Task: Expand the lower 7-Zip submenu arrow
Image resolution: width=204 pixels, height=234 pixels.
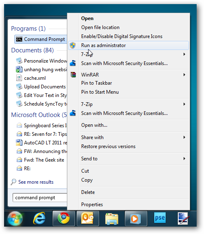Action: pyautogui.click(x=184, y=104)
